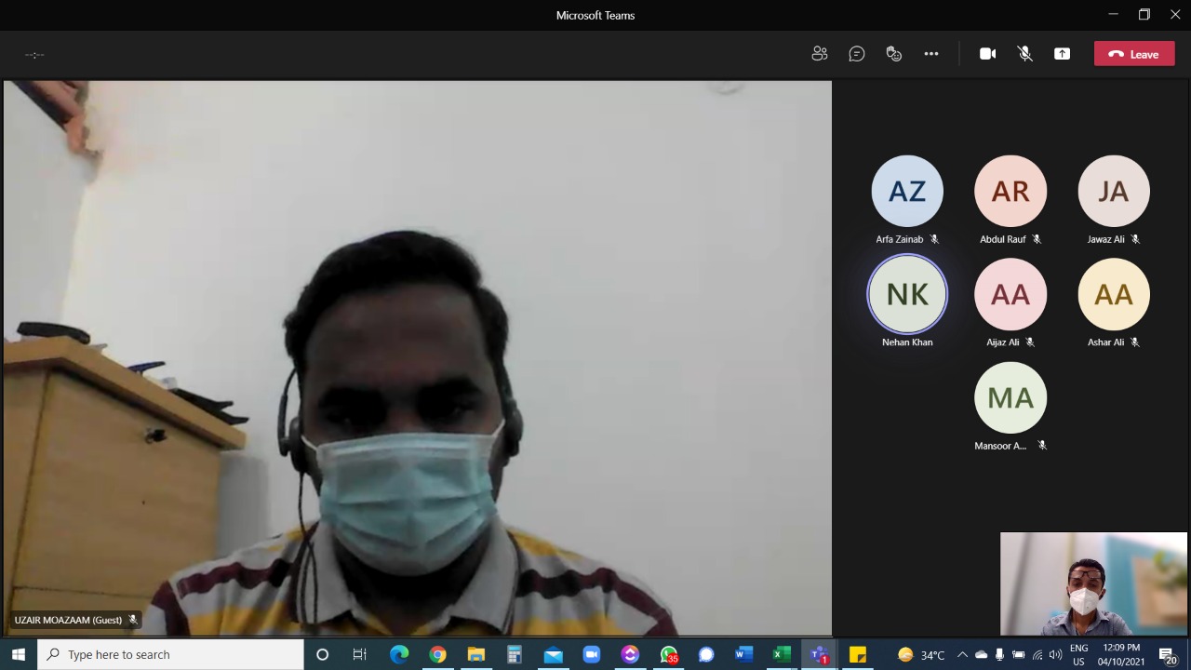This screenshot has width=1191, height=670.
Task: Open Sticky Notes in the taskbar
Action: click(x=858, y=655)
